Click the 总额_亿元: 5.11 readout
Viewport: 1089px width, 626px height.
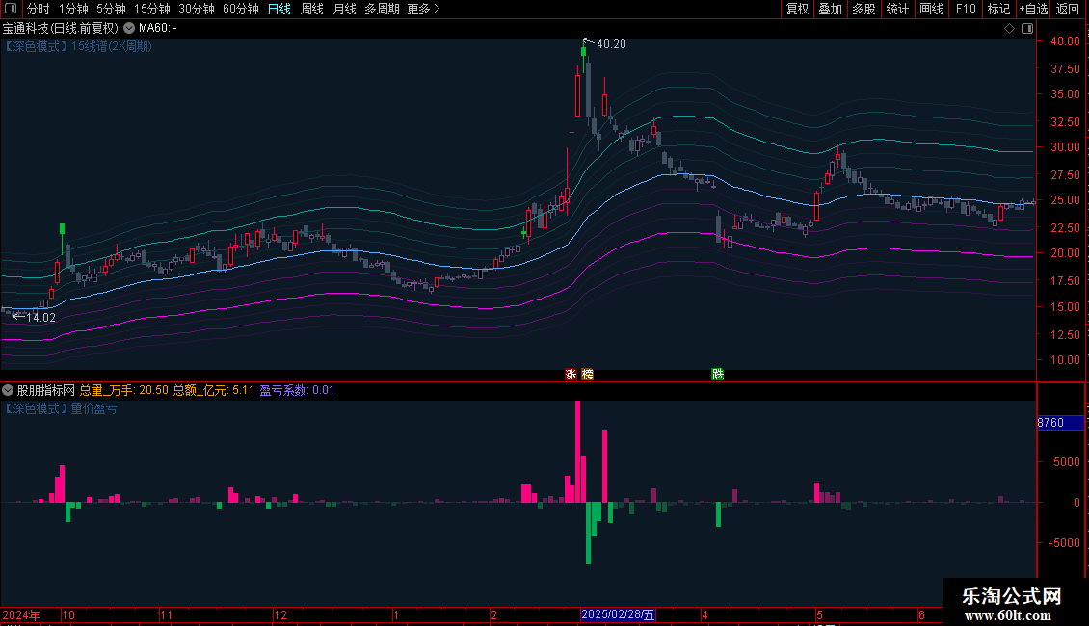pos(213,390)
